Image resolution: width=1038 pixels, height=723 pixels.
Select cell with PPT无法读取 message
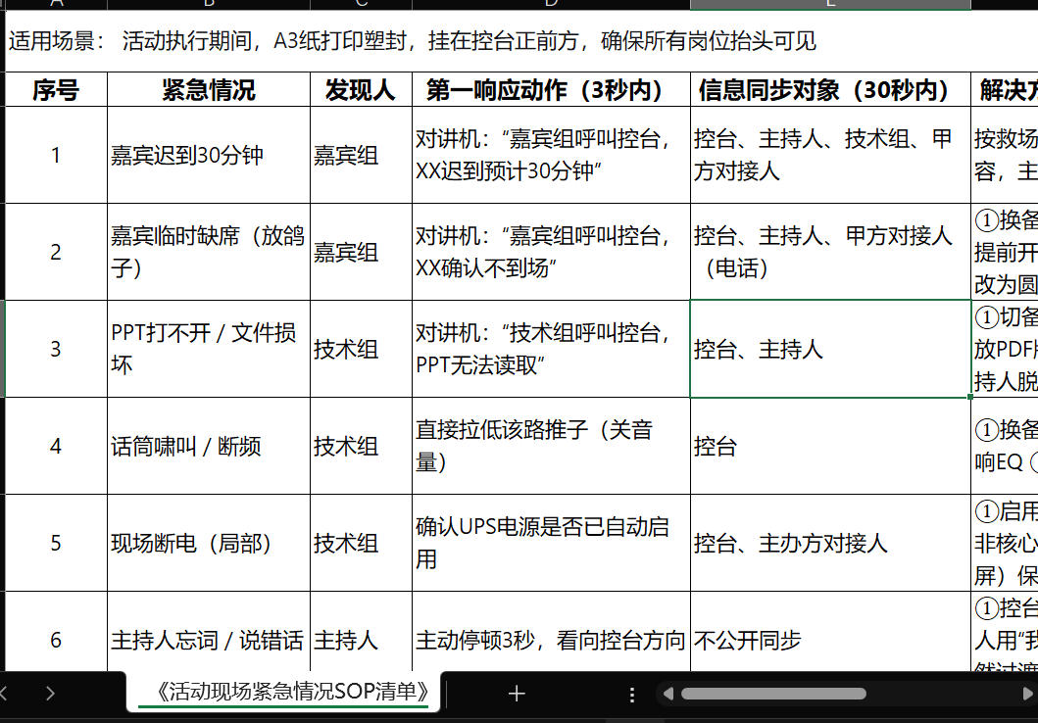tap(551, 349)
